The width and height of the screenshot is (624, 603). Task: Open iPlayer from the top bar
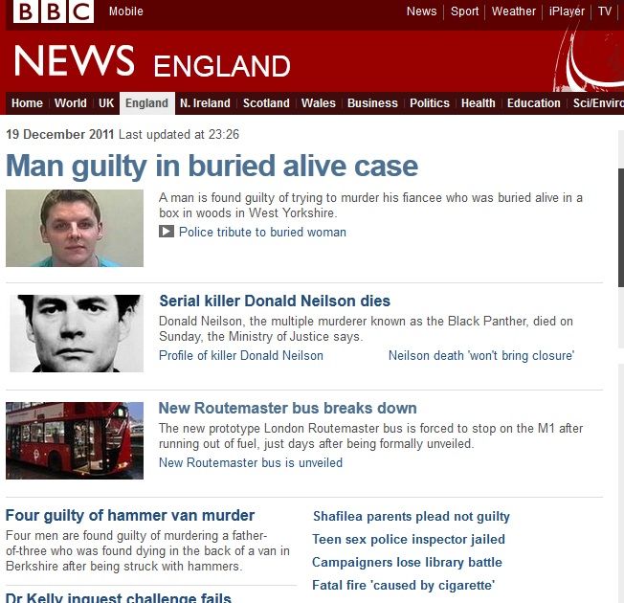point(567,11)
